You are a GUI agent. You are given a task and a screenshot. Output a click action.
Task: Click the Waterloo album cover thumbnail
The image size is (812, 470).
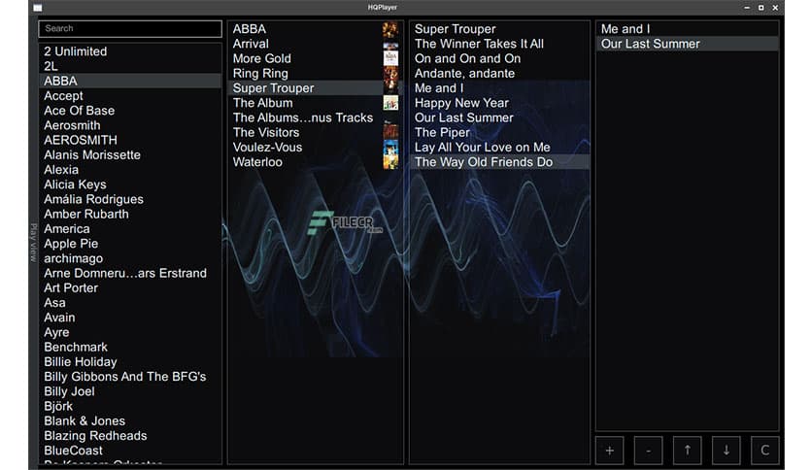390,162
